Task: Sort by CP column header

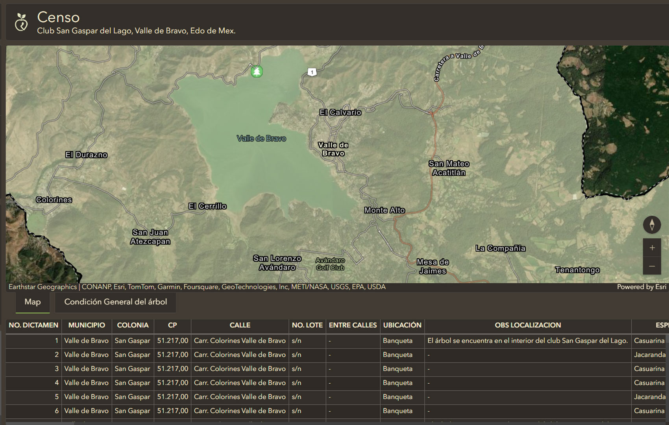Action: pyautogui.click(x=172, y=325)
